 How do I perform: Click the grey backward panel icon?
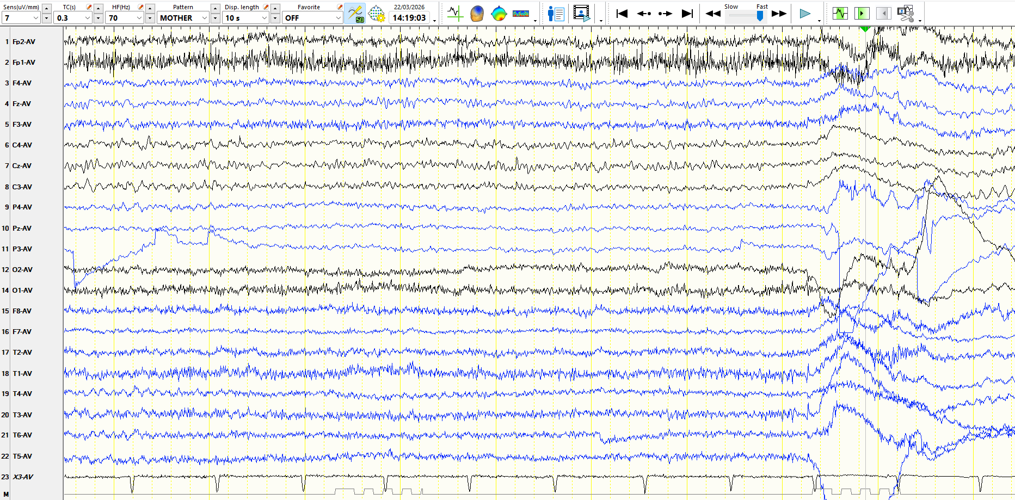click(x=884, y=13)
